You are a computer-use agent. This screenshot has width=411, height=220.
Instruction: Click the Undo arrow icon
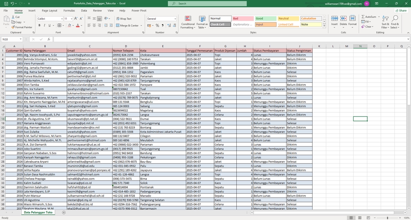pos(12,4)
